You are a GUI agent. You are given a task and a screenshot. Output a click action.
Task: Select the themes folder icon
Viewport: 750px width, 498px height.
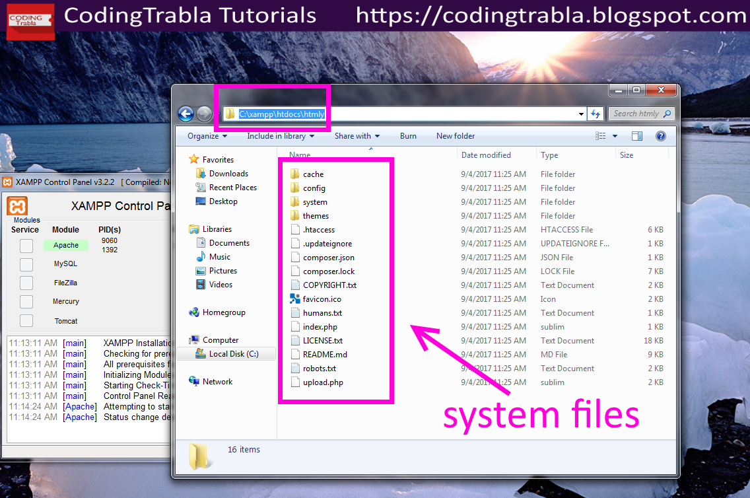point(295,216)
